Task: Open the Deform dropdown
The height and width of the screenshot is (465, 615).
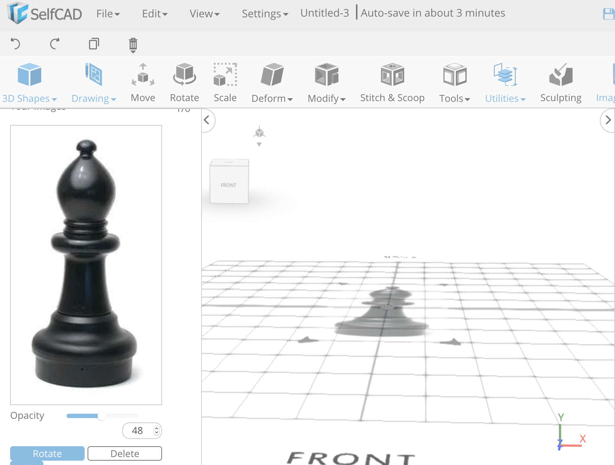Action: (x=272, y=83)
